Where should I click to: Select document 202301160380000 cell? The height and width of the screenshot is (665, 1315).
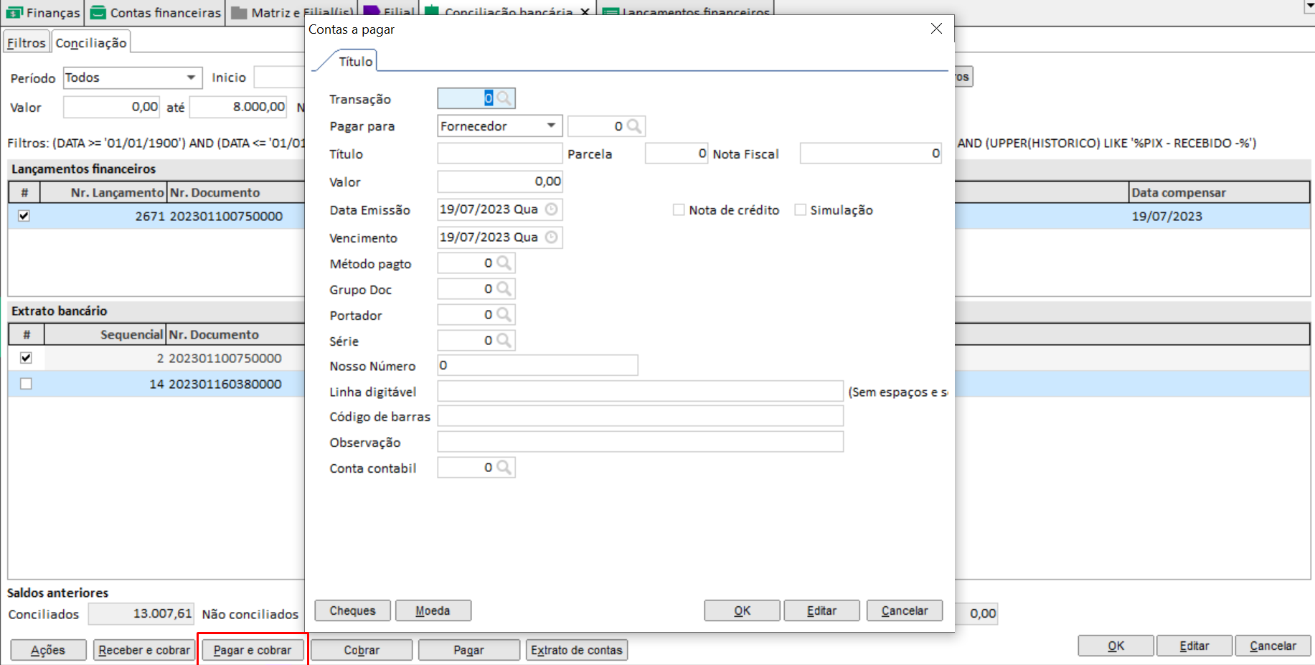pyautogui.click(x=225, y=384)
